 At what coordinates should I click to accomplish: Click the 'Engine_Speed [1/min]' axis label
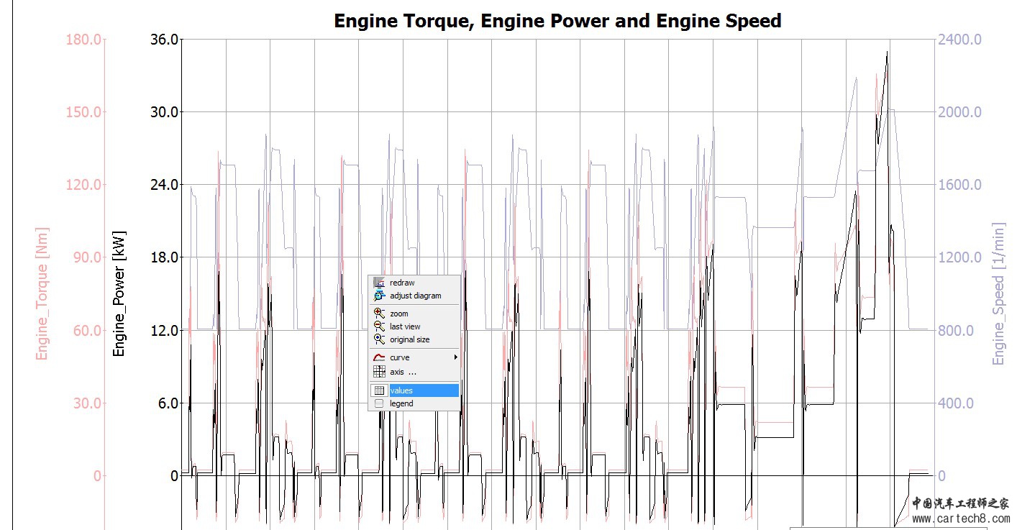[998, 293]
